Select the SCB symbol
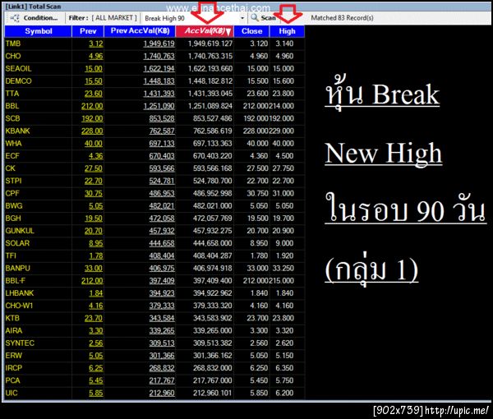This screenshot has height=419, width=493. tap(12, 118)
